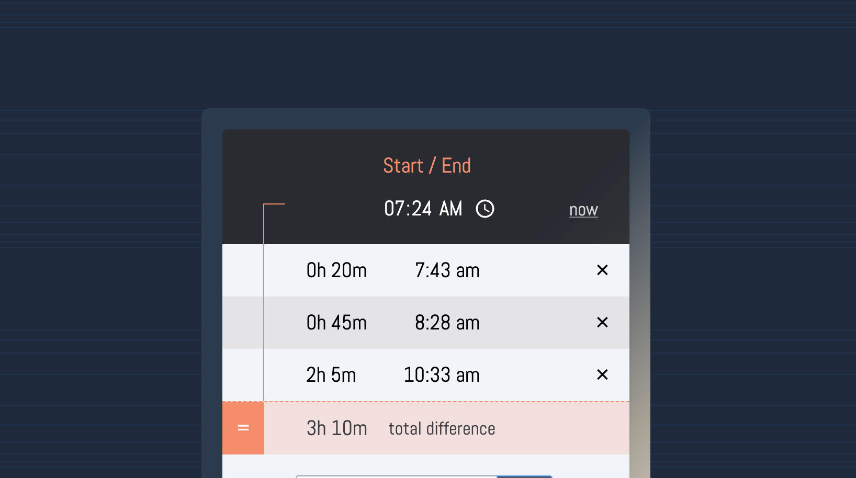Remove the 0h 20m entry

tap(602, 270)
